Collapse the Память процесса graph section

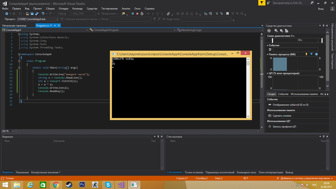tap(267, 54)
